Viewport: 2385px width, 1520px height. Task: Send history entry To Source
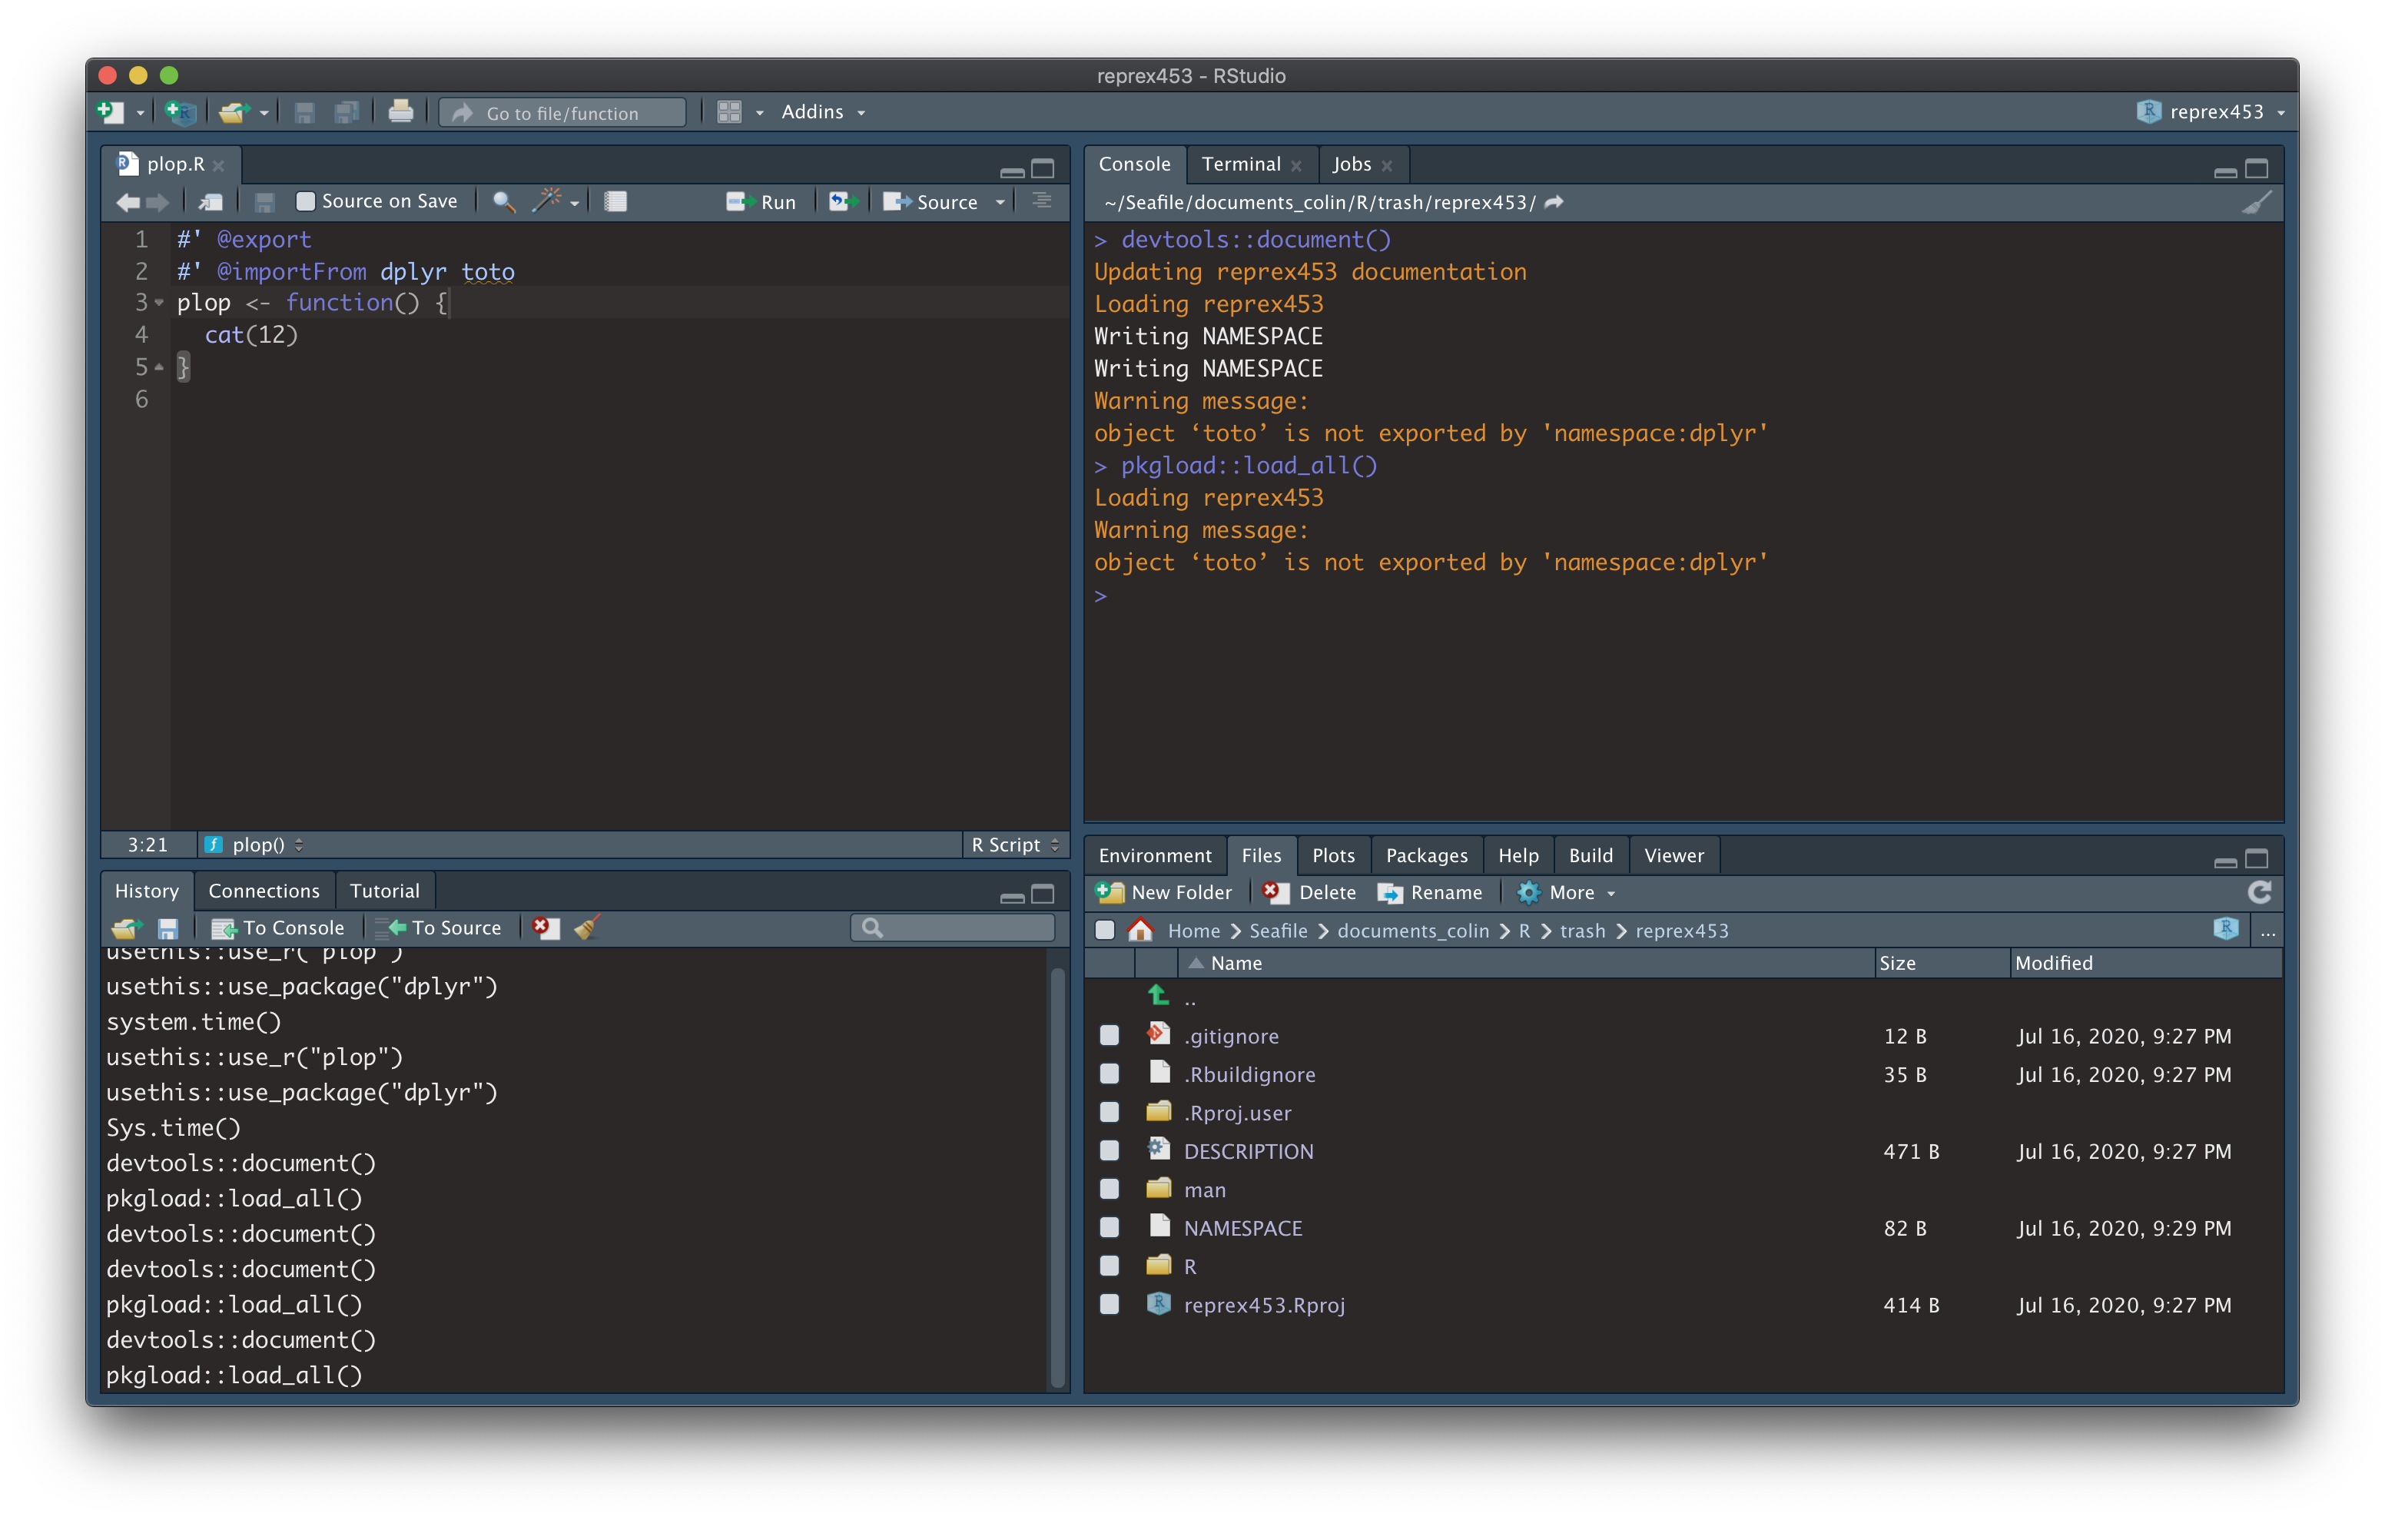coord(440,928)
